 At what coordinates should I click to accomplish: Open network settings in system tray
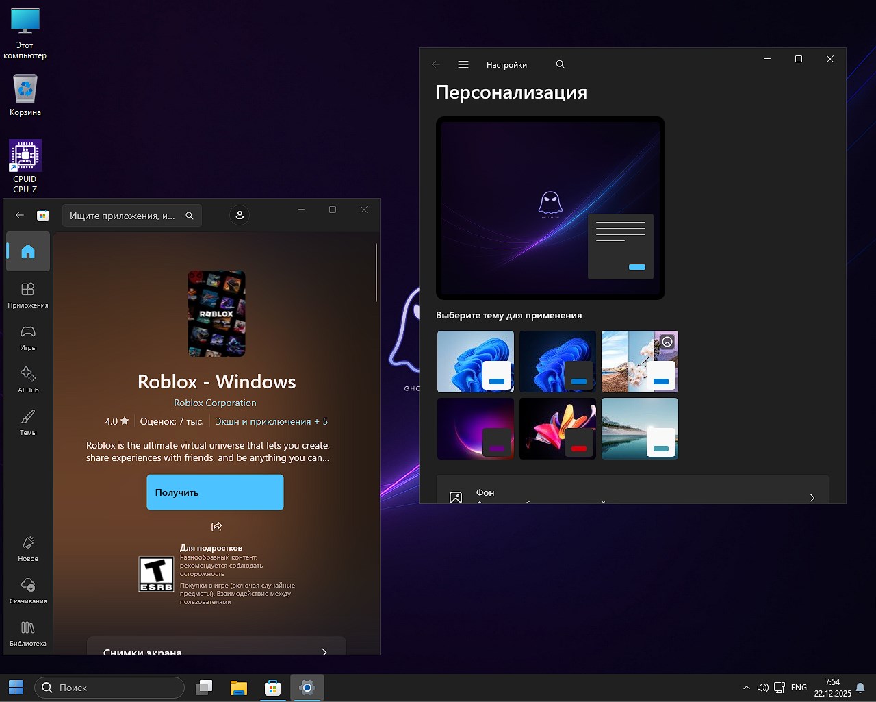coord(779,688)
